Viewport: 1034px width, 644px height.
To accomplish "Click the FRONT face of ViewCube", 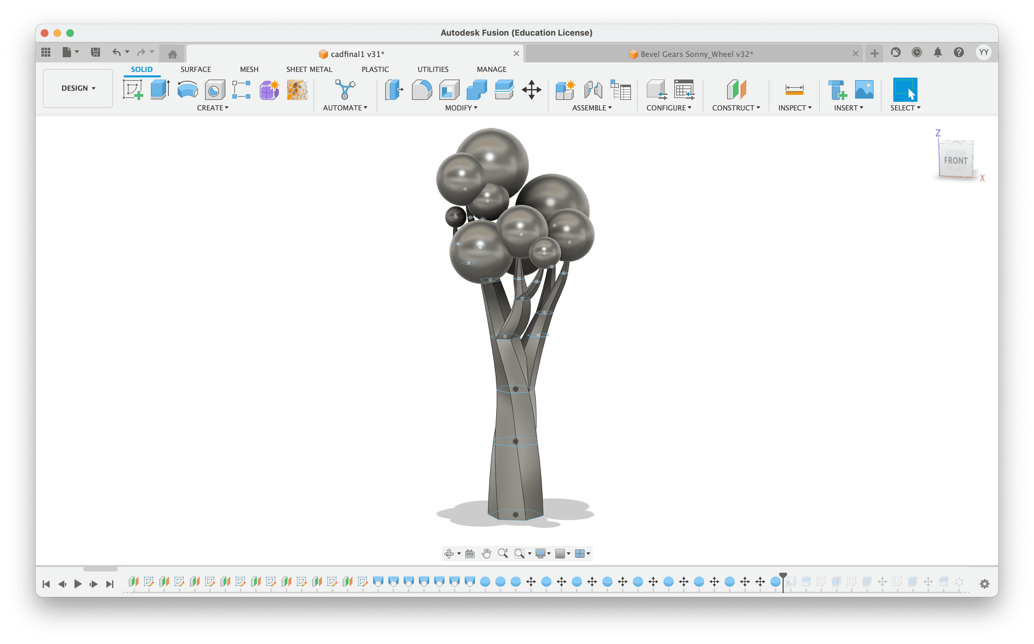I will (x=956, y=161).
